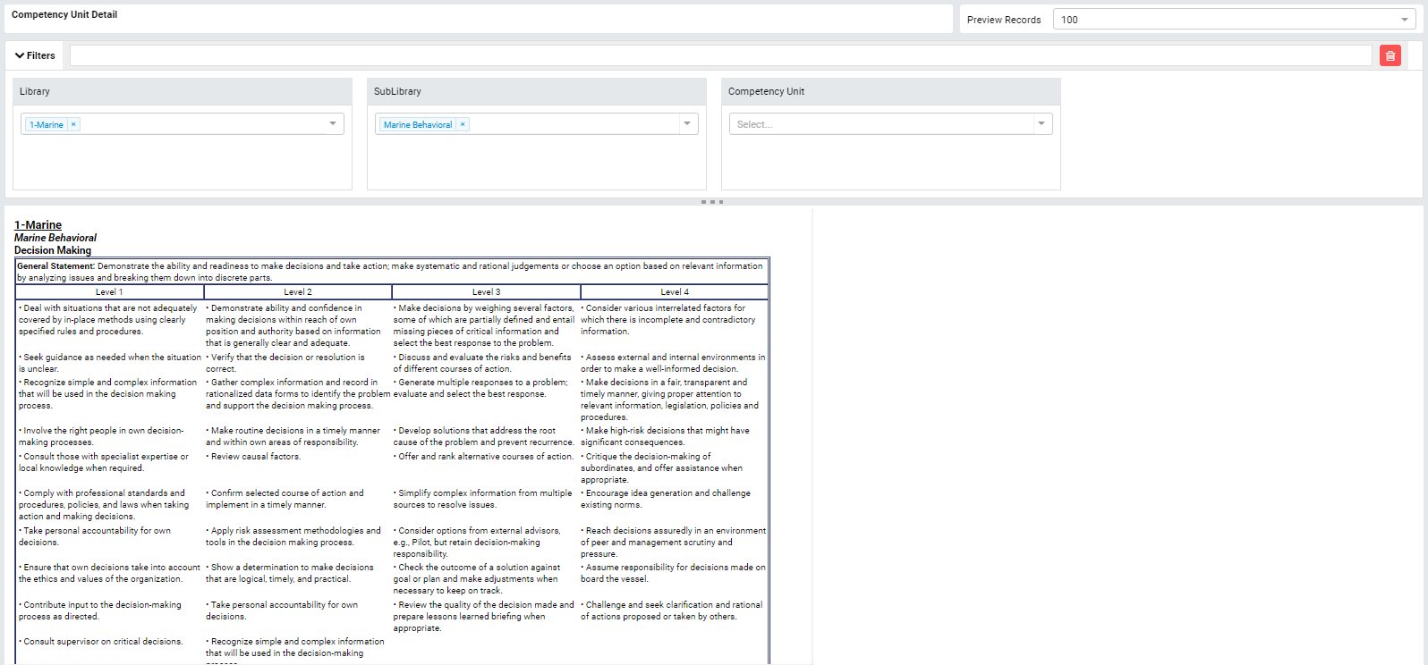This screenshot has height=665, width=1428.
Task: Click the pane splitter handle dots
Action: click(x=712, y=202)
